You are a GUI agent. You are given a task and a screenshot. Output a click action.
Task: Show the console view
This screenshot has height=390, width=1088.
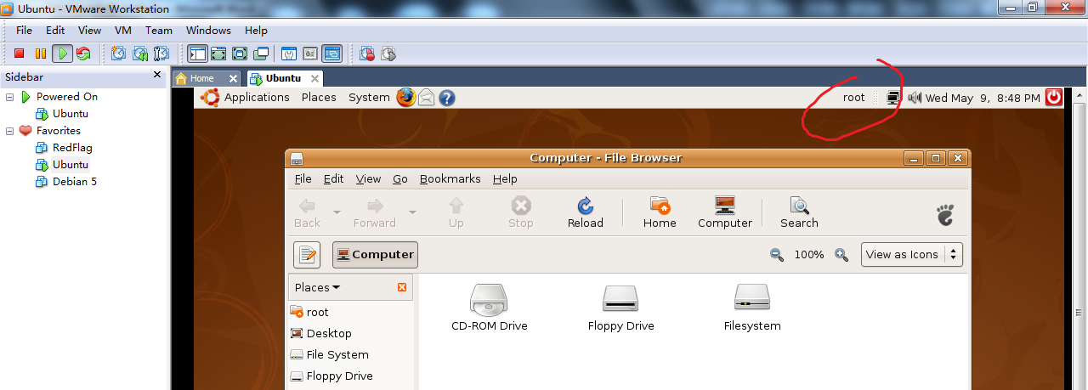tap(331, 54)
